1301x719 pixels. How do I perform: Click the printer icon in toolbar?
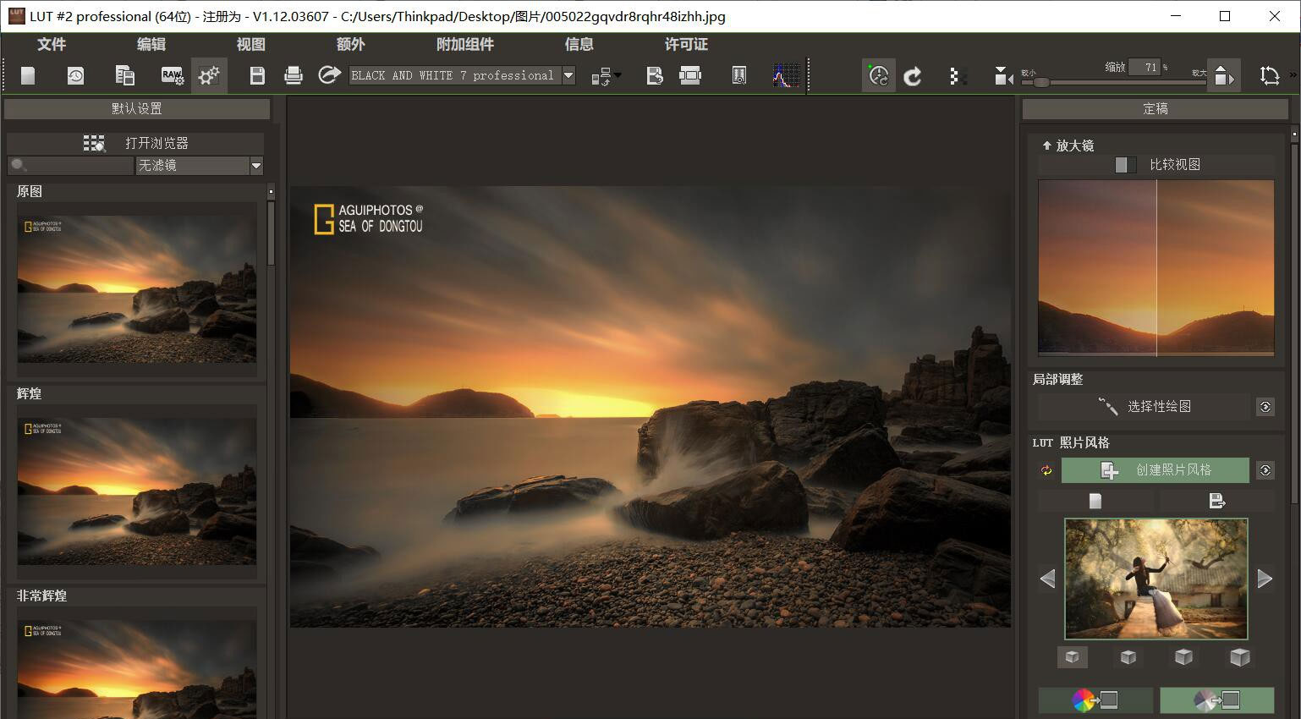[294, 76]
